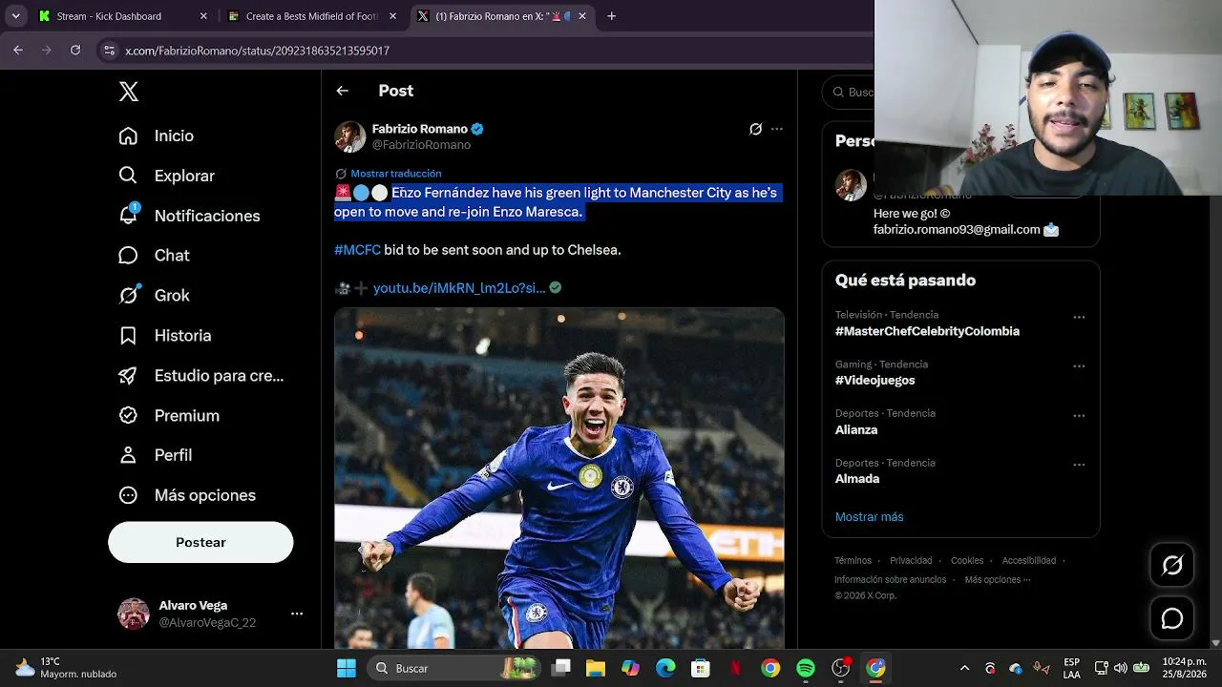The image size is (1222, 687).
Task: Open the Windows Start menu
Action: (347, 668)
